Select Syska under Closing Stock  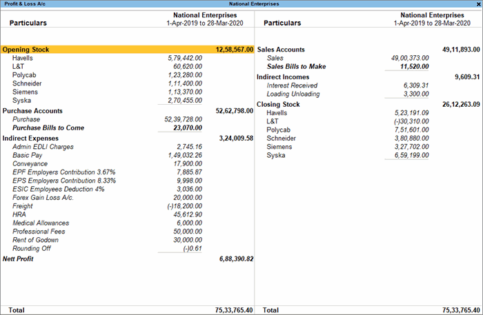pos(275,155)
